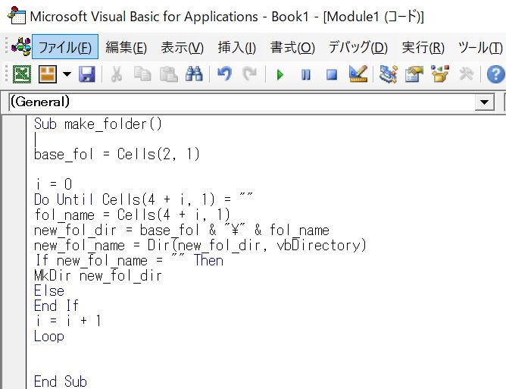This screenshot has width=506, height=389.
Task: Click the 'fol_name = Cells(4 + i, 1)' line
Action: pyautogui.click(x=132, y=215)
